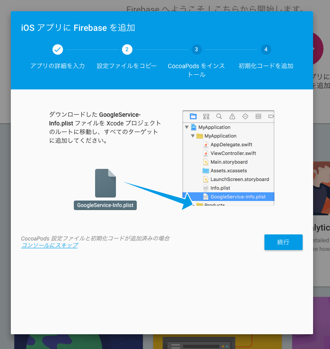Click the Swift icon beside ViewController.swift

tap(206, 153)
